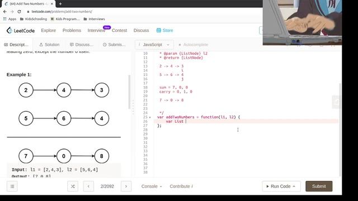The height and width of the screenshot is (201, 358).
Task: Open Contest in the top navigation
Action: [119, 30]
